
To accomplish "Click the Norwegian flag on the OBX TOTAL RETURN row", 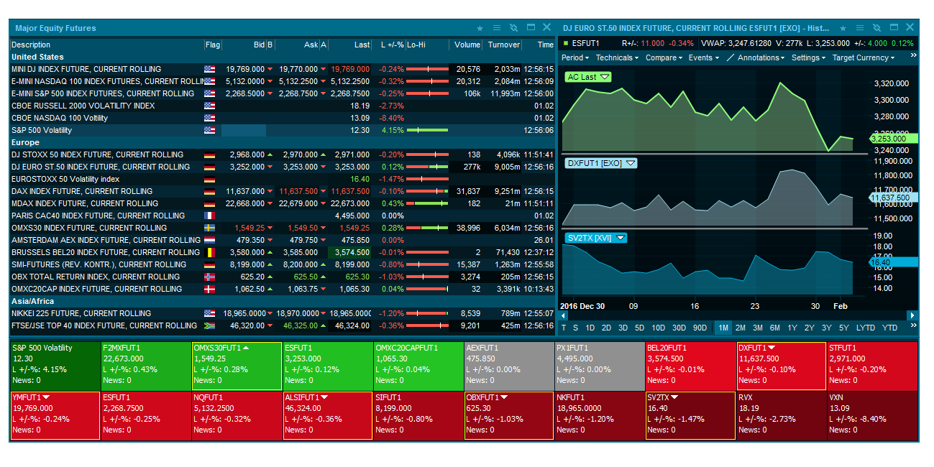I will pos(210,277).
